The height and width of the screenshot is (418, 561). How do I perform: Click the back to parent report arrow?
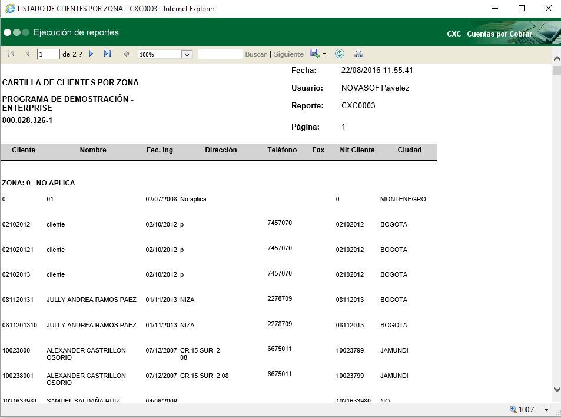[x=126, y=54]
